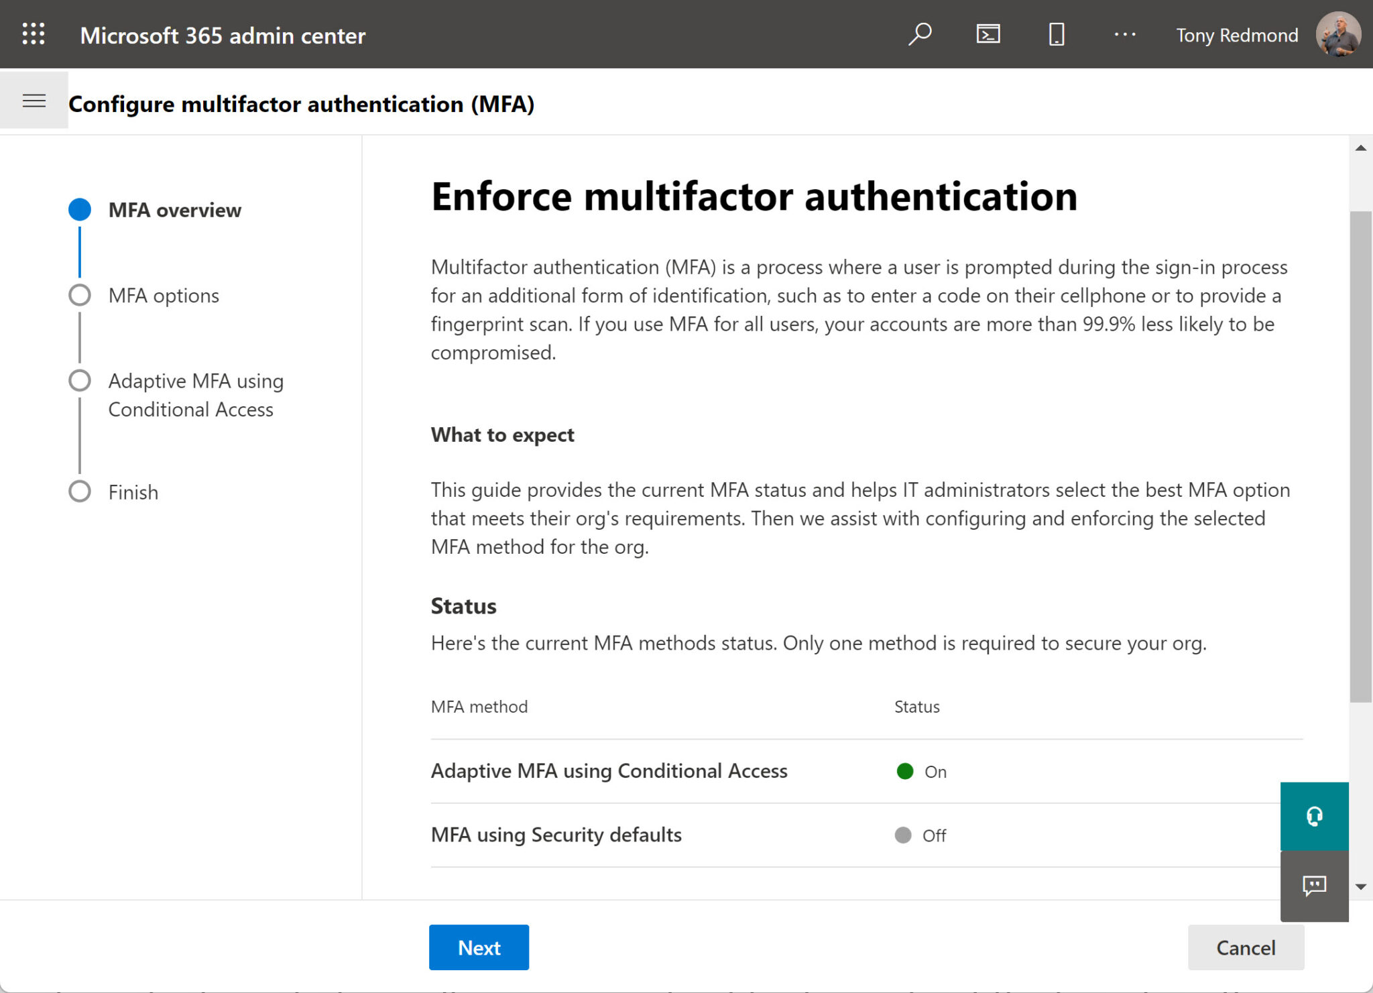Navigate to Adaptive MFA using Conditional Access step
Image resolution: width=1373 pixels, height=993 pixels.
click(80, 380)
